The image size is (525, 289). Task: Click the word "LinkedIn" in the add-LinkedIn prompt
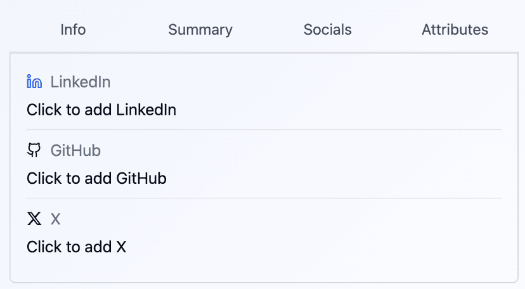coord(146,110)
